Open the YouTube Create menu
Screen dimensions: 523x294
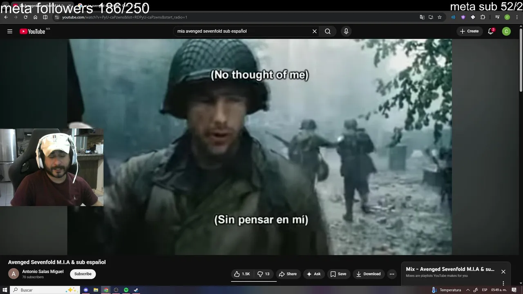469,31
